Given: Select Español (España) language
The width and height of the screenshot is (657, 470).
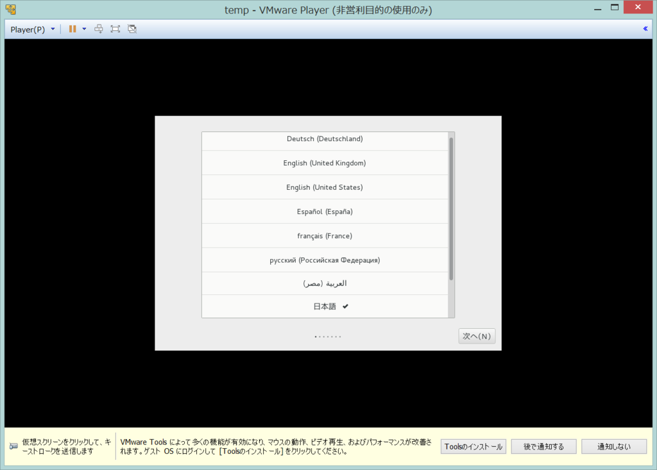Looking at the screenshot, I should point(325,212).
